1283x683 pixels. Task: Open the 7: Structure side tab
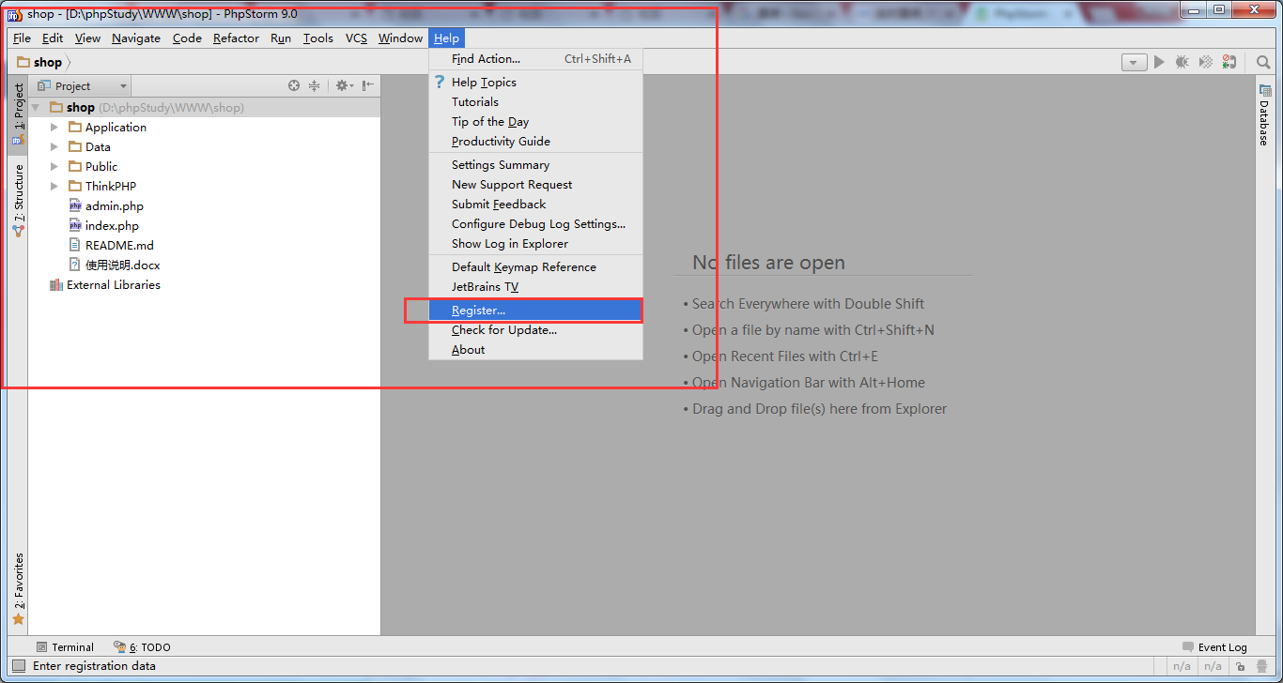pyautogui.click(x=18, y=200)
